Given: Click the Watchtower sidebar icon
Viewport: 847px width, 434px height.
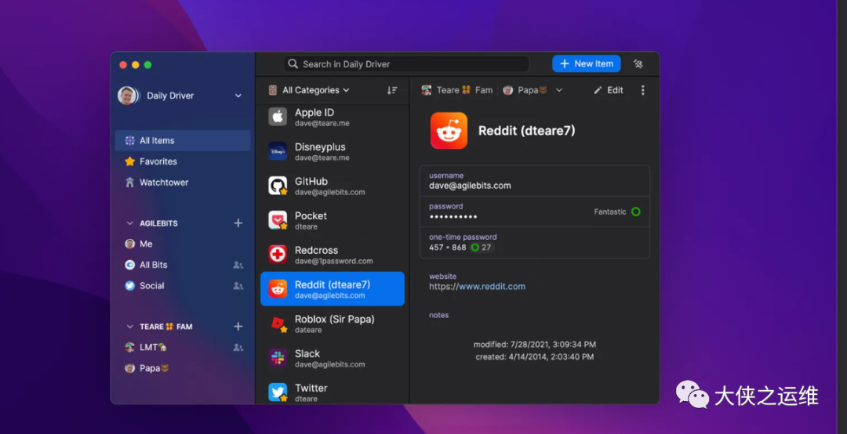Looking at the screenshot, I should pos(129,183).
